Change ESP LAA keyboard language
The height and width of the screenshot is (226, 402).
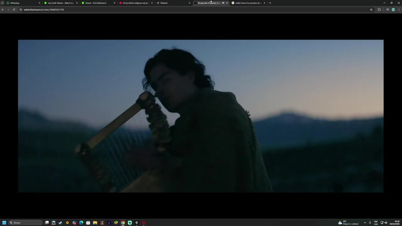point(376,223)
